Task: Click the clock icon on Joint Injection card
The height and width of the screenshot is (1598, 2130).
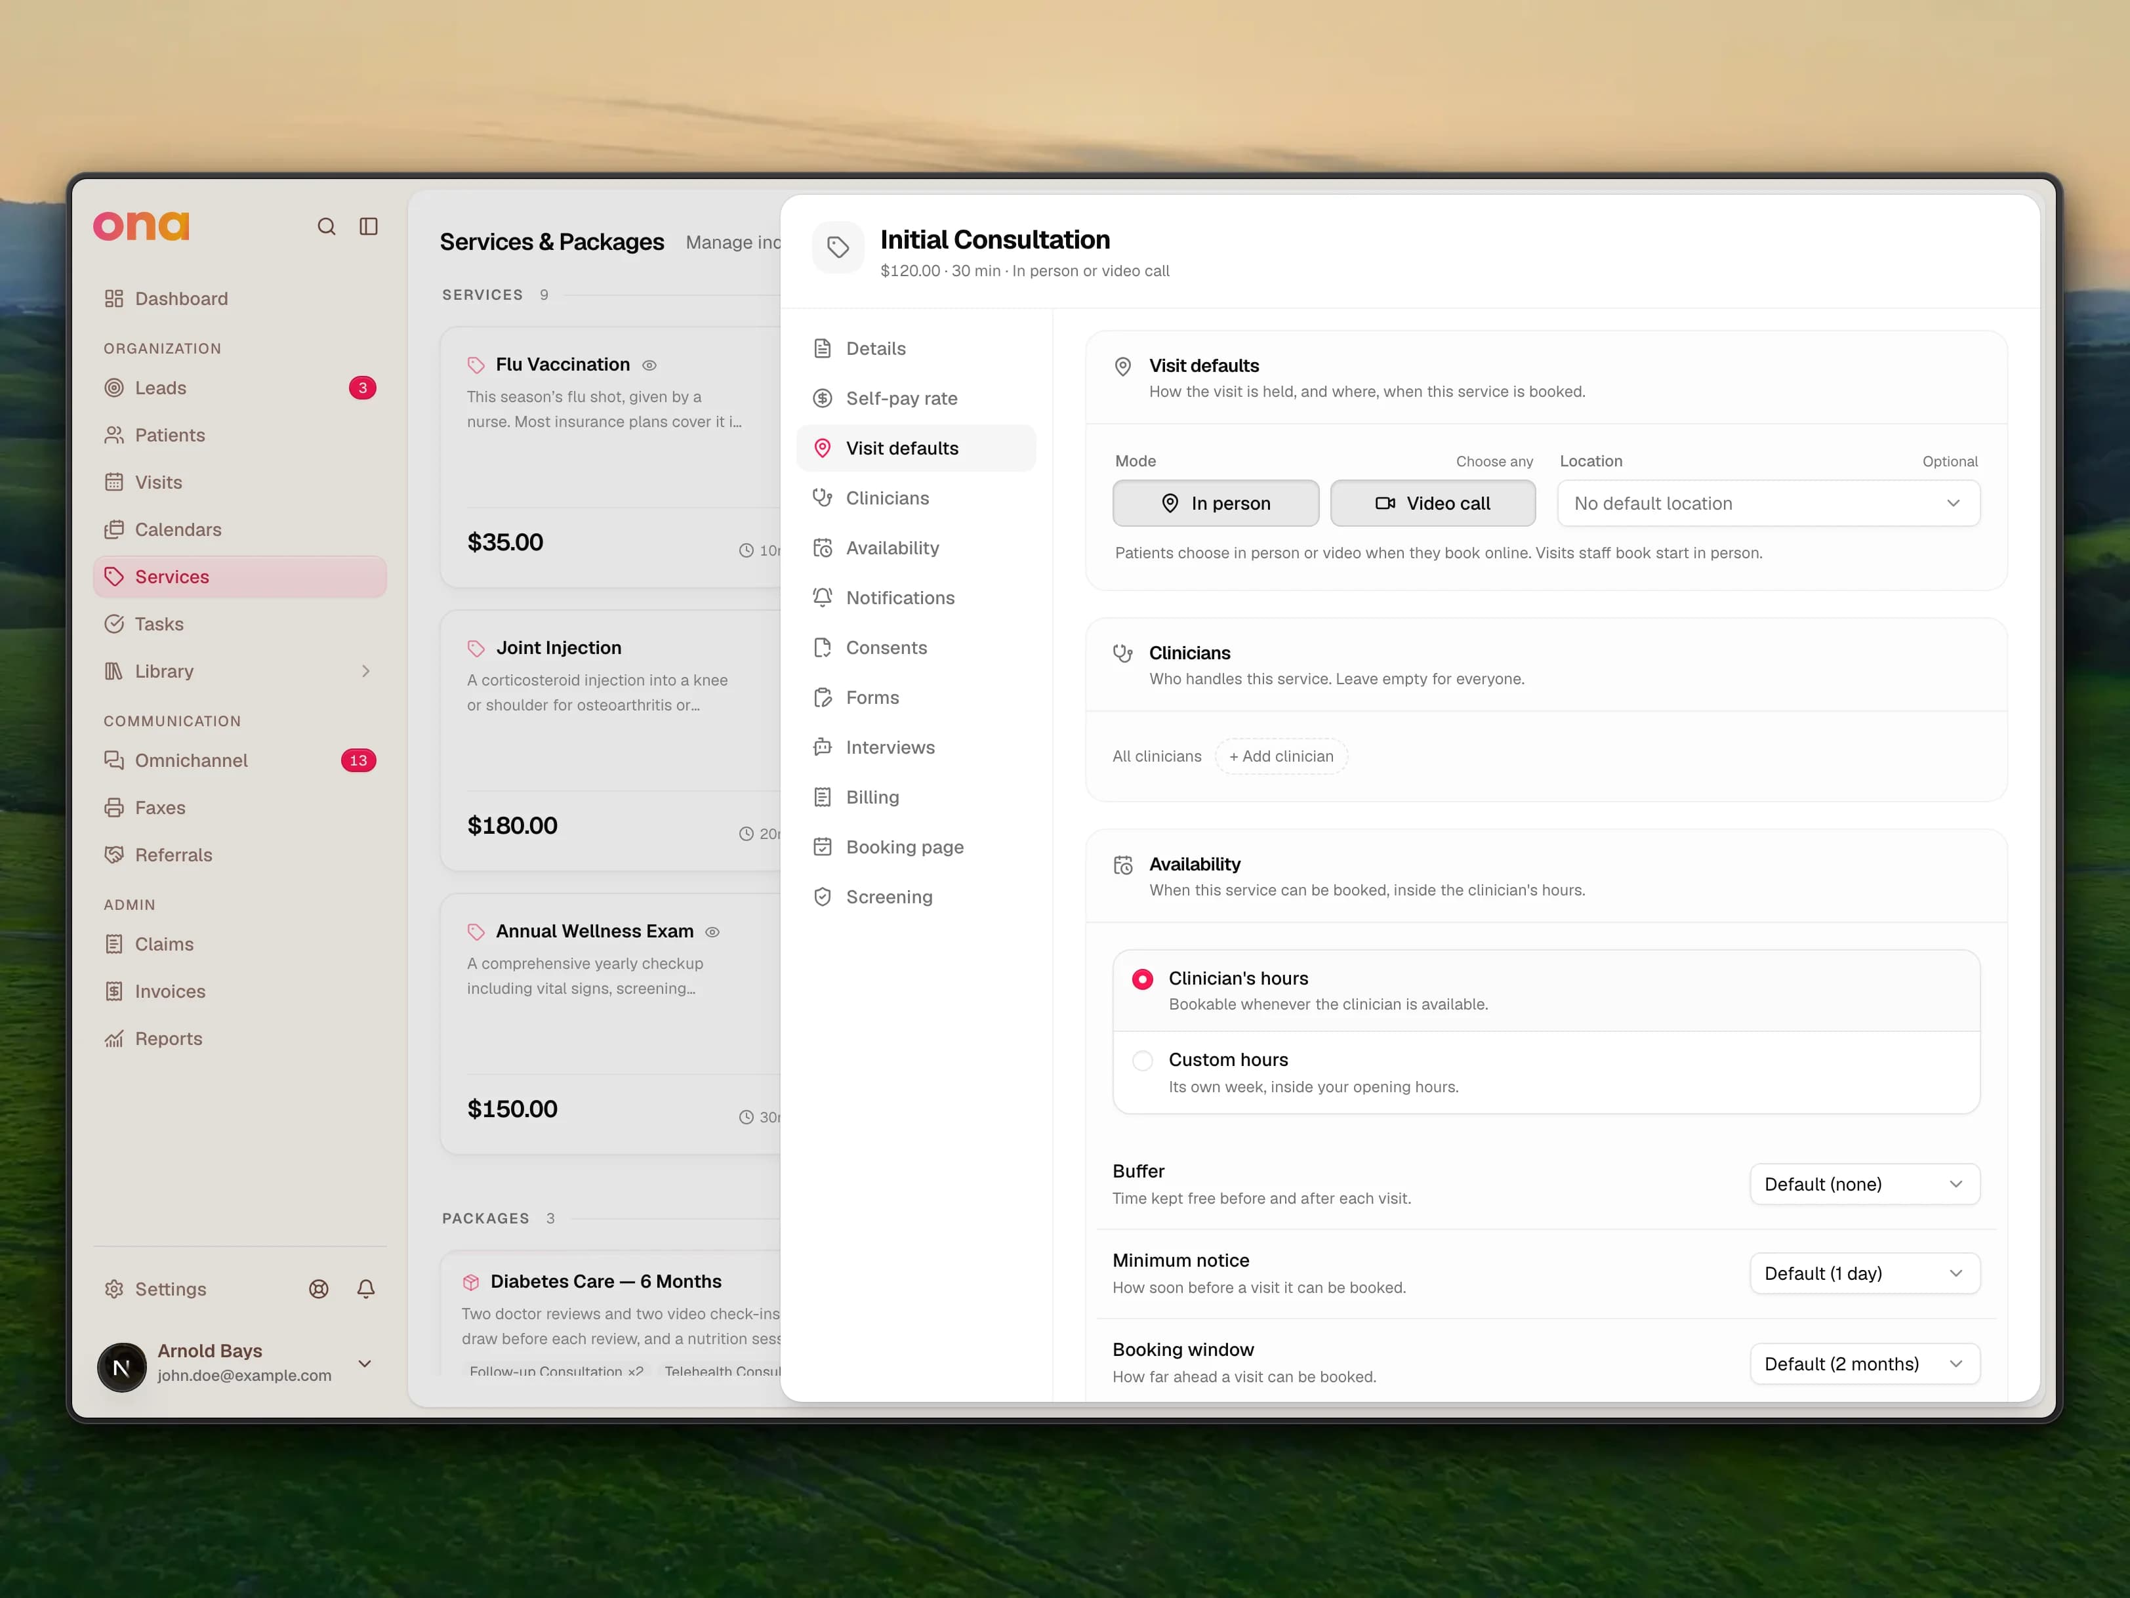Action: pos(747,834)
